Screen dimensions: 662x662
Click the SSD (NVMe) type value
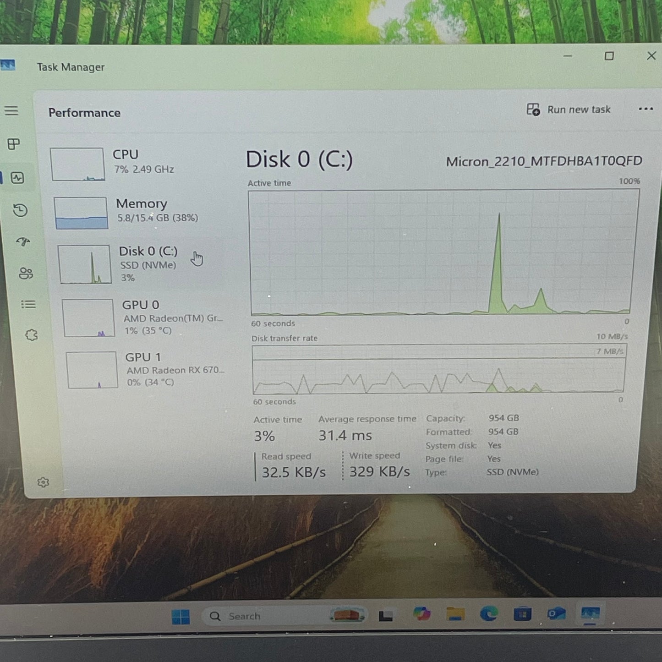(x=513, y=472)
